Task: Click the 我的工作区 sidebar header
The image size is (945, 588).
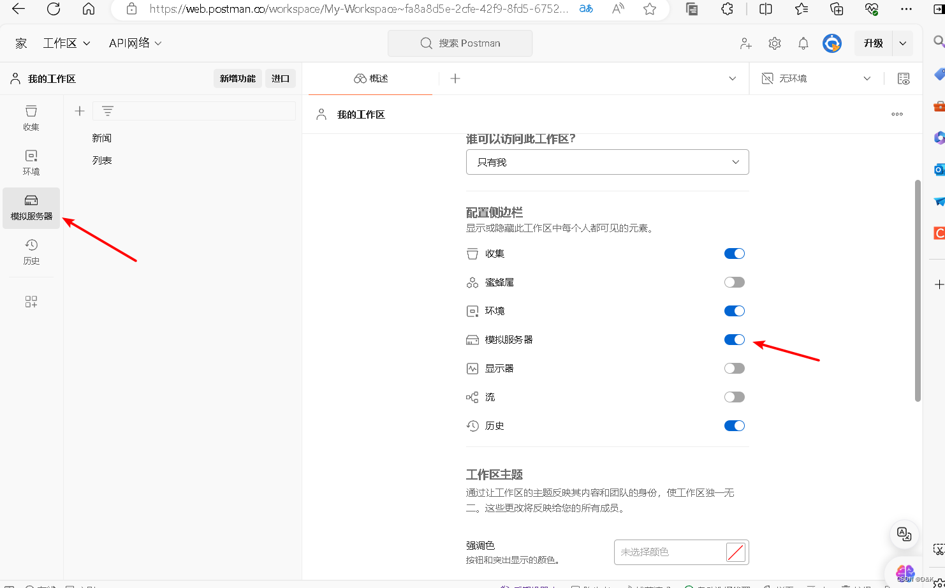Action: pyautogui.click(x=52, y=79)
